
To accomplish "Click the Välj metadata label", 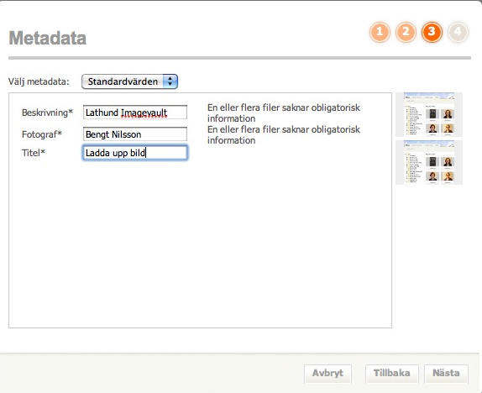I will pos(39,81).
